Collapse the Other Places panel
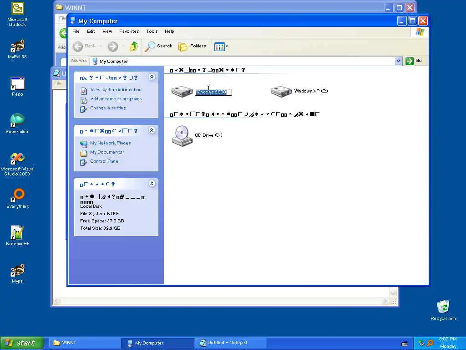The width and height of the screenshot is (466, 350). coord(152,130)
